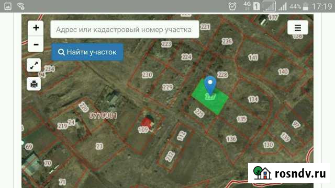Select parcel labeled 112
Screen dimensions: 335x188
pos(182,136)
